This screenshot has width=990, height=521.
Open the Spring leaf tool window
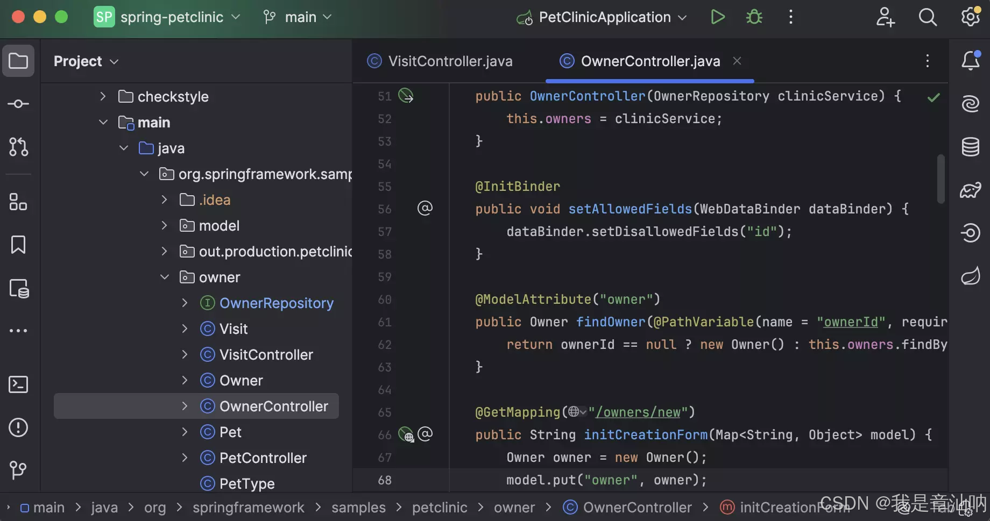pos(971,276)
